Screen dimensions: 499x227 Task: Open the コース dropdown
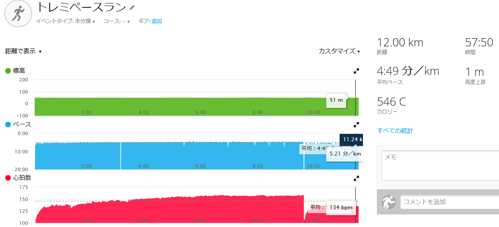[126, 21]
